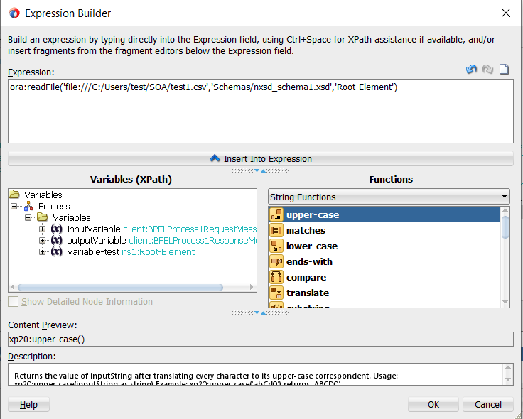523x419 pixels.
Task: Pick the ends-with function icon
Action: tap(276, 262)
